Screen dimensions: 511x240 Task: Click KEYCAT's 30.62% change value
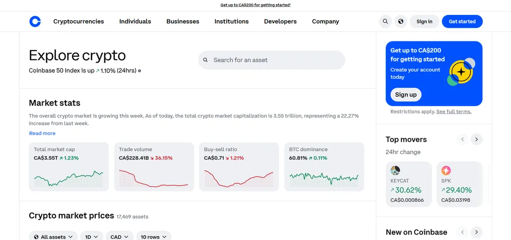pos(408,190)
